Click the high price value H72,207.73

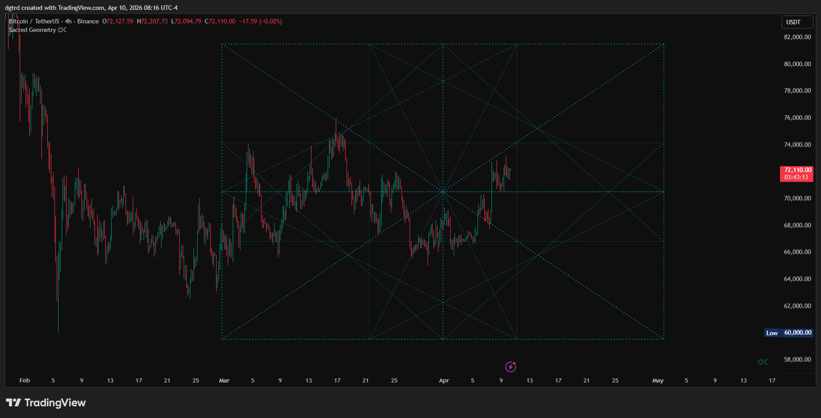point(152,21)
